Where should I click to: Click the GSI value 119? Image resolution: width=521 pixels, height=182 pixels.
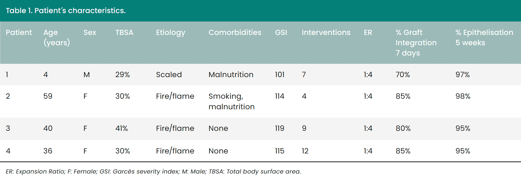(x=280, y=128)
